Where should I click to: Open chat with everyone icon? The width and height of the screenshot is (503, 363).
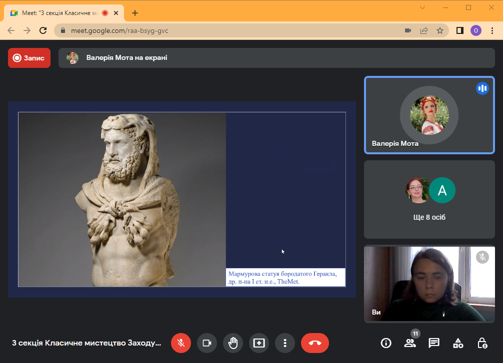click(434, 343)
